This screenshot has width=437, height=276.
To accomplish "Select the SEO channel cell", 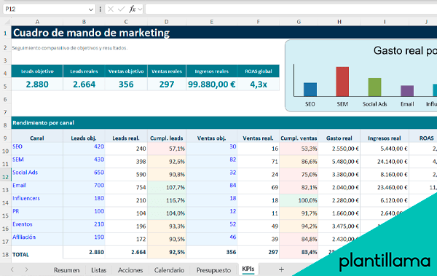I will [x=37, y=149].
